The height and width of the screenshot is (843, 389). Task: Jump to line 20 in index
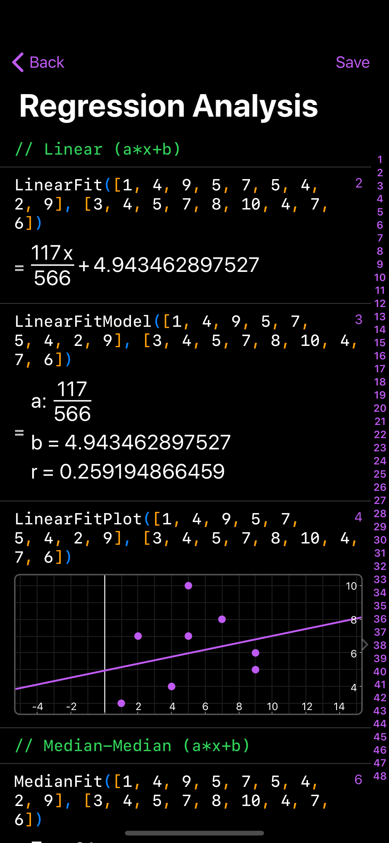click(x=380, y=408)
